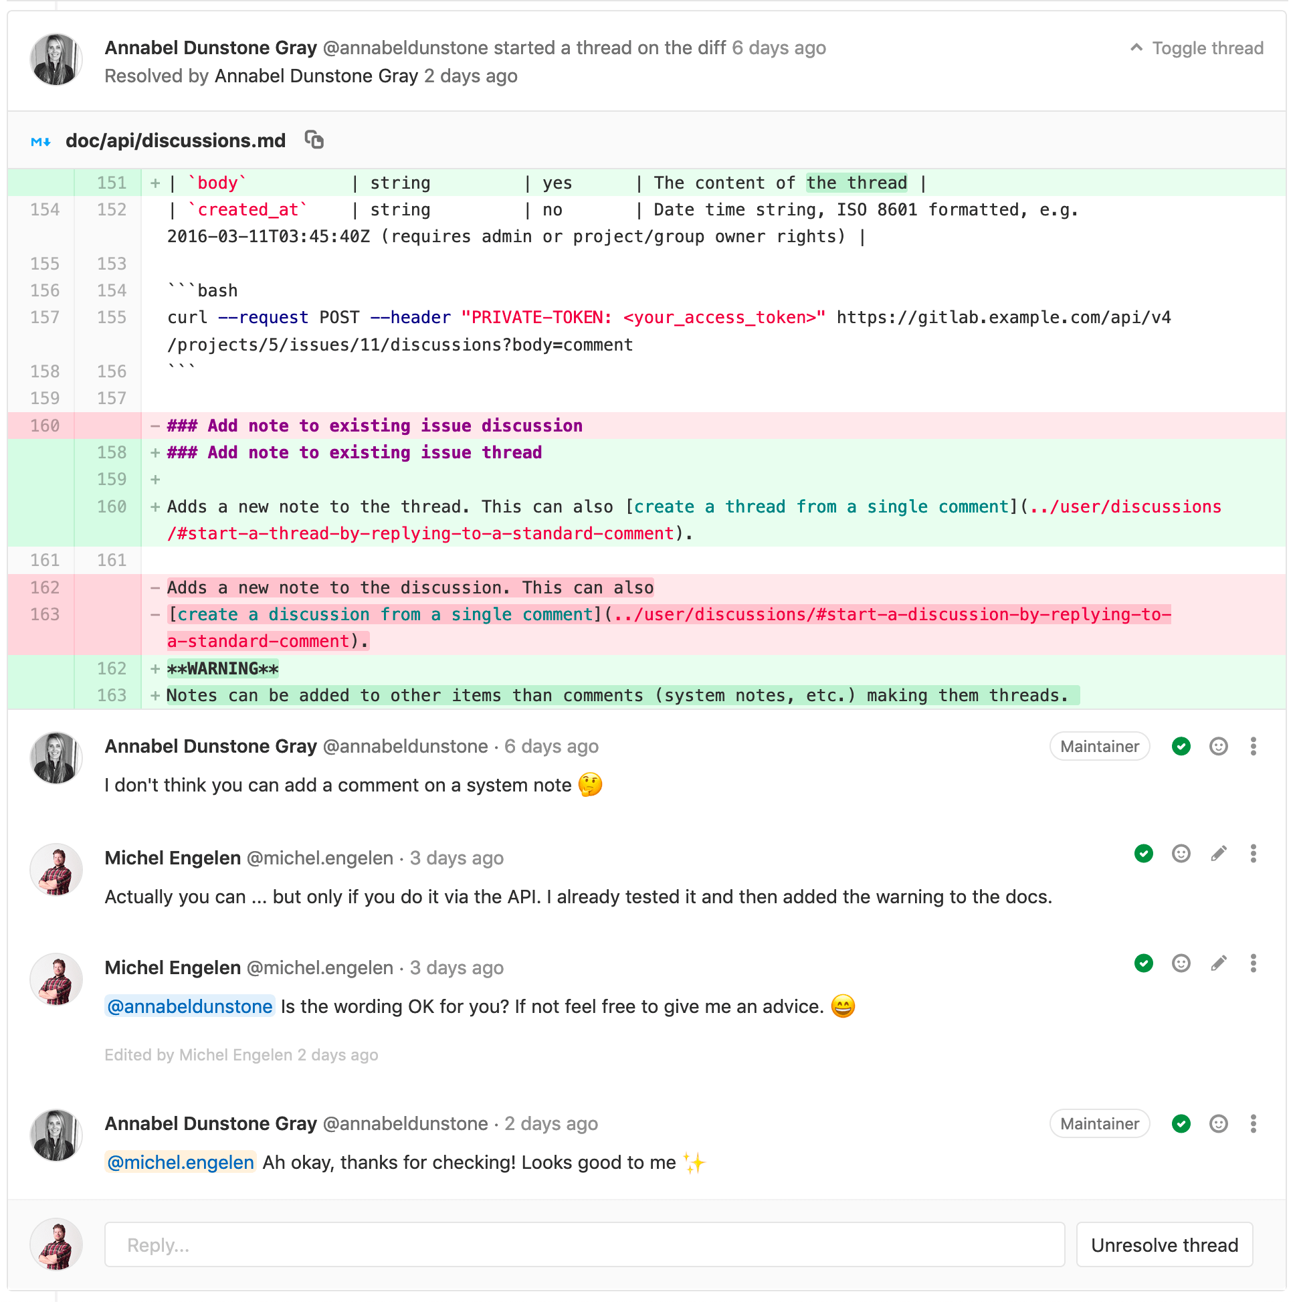Toggle resolved check on Michel's 'Actually you can' comment
Image resolution: width=1295 pixels, height=1302 pixels.
(1144, 854)
